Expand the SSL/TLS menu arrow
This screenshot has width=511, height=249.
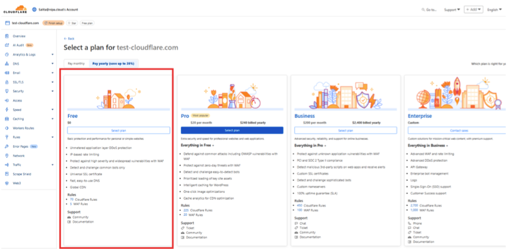coord(52,82)
